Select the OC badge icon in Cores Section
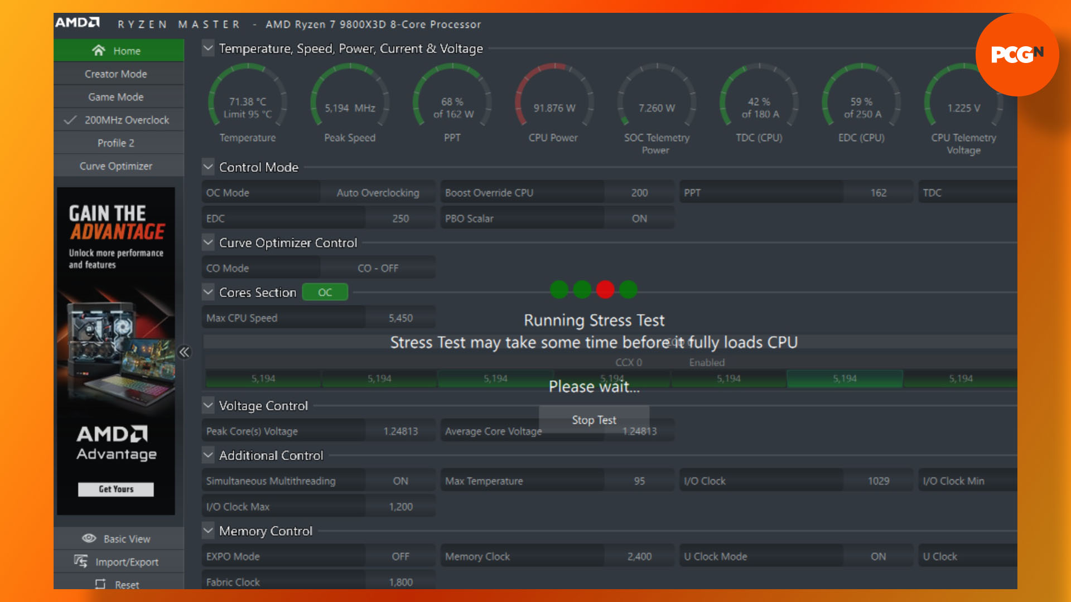1071x602 pixels. 324,292
